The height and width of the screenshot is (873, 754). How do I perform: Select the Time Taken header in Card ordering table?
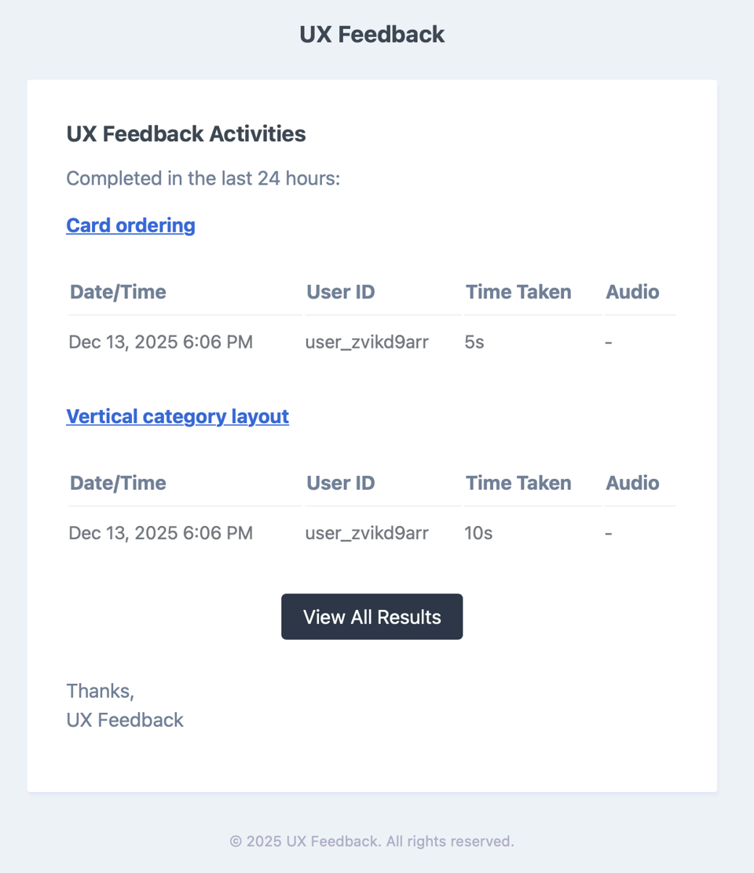pyautogui.click(x=518, y=291)
